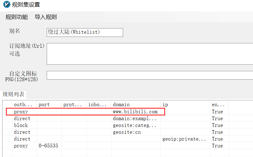Sort by the outb... column header
The height and width of the screenshot is (157, 253).
(24, 104)
